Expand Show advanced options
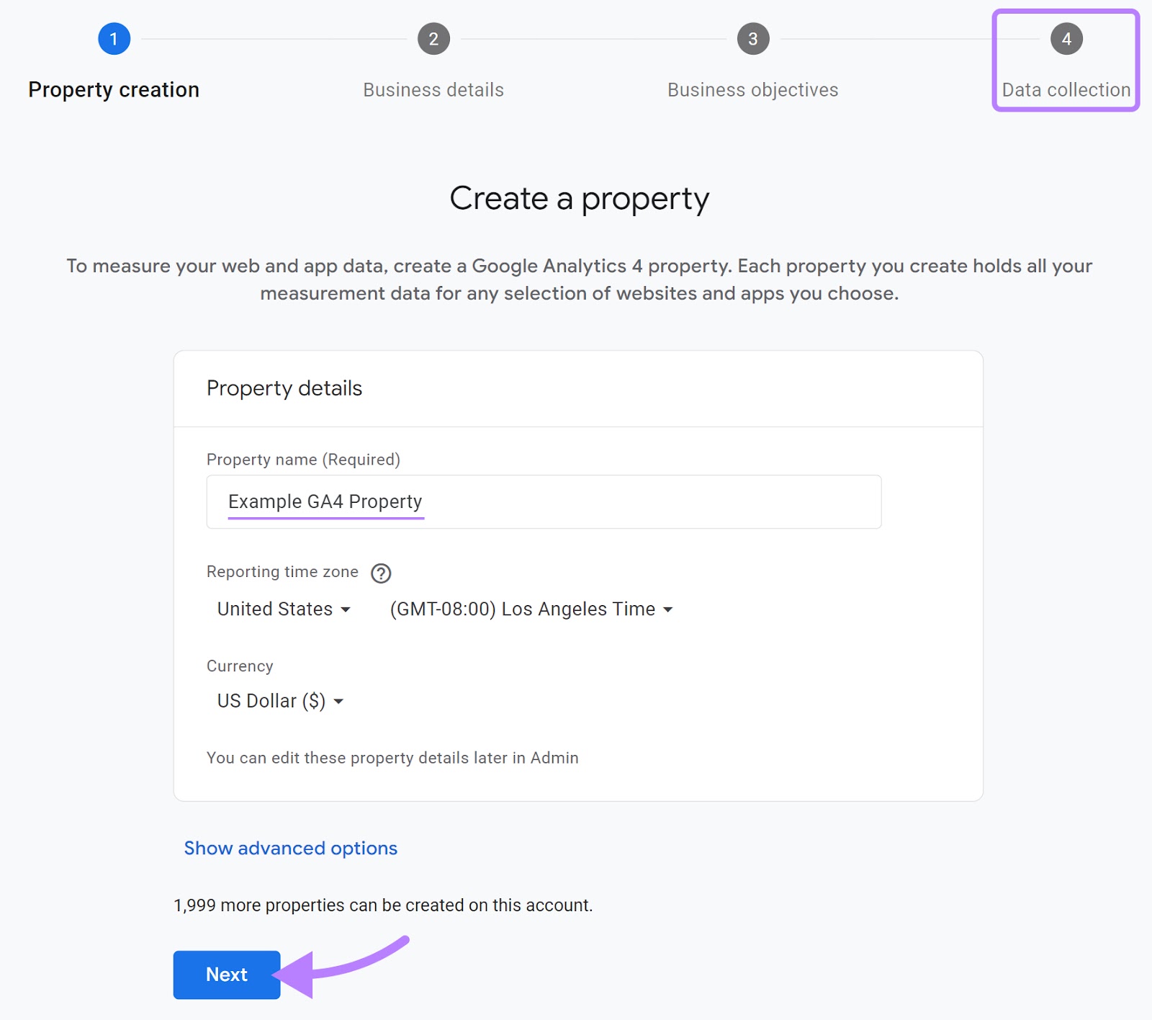 [289, 848]
